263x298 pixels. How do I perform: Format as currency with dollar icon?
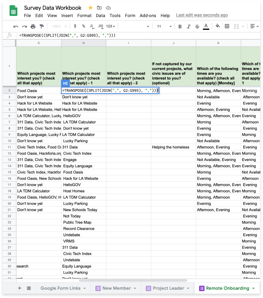[75, 26]
